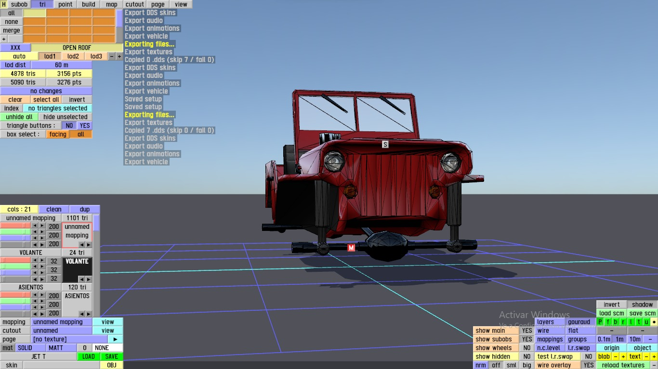Click hide unselected

(66, 117)
